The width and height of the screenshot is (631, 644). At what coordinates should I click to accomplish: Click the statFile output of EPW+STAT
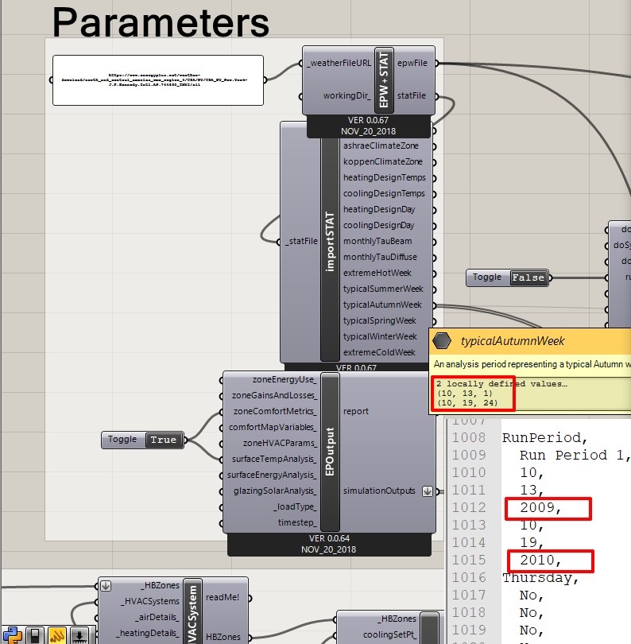[412, 95]
